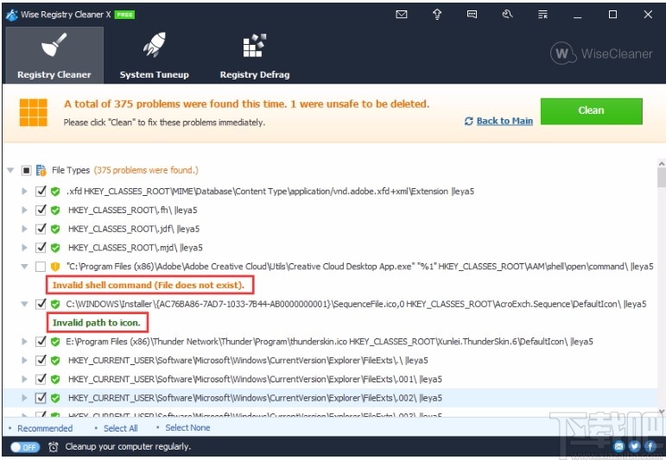Click the results list scrollbar thumb
666x460 pixels.
pos(662,178)
